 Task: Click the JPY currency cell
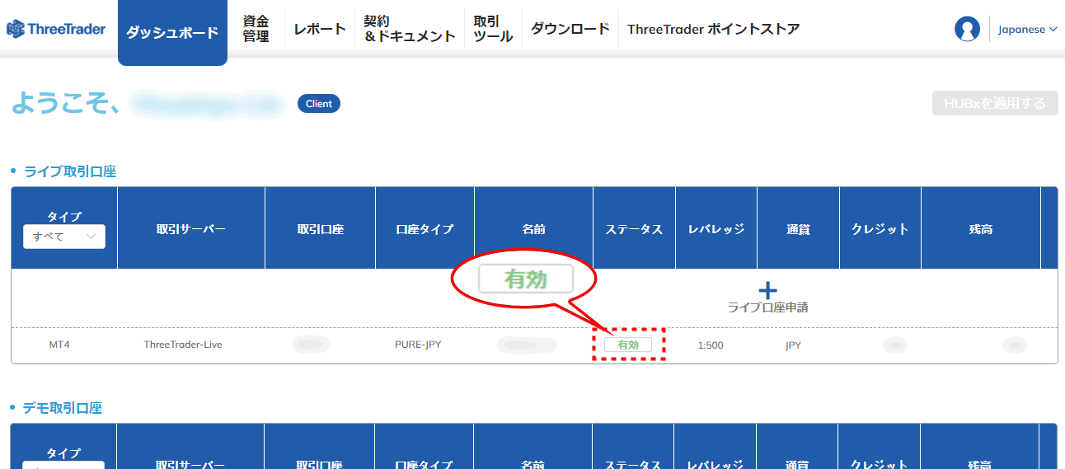point(793,345)
